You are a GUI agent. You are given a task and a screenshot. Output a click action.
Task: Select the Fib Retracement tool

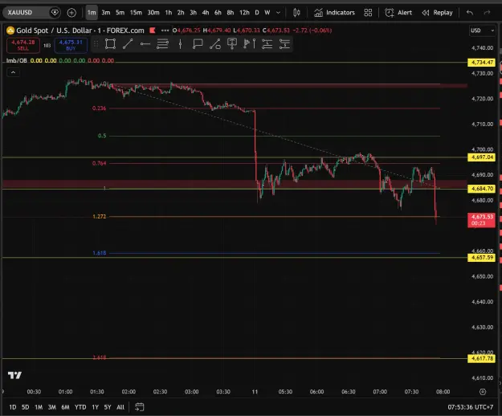[162, 44]
